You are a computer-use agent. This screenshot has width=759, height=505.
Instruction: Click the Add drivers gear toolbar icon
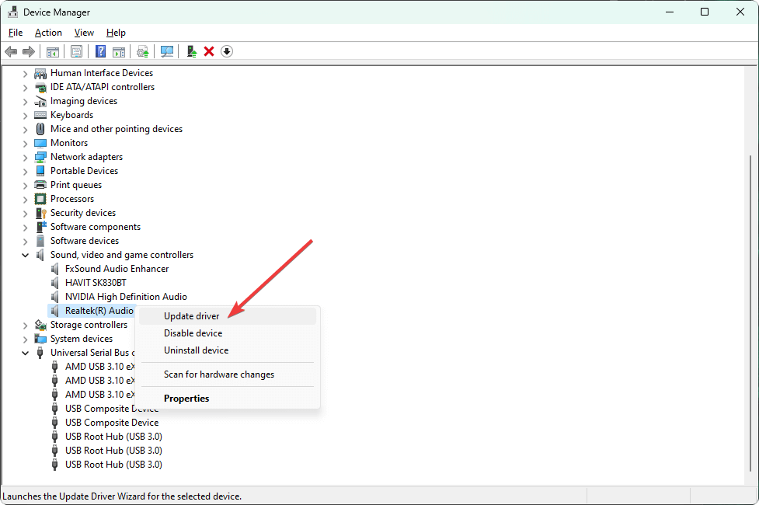(143, 51)
